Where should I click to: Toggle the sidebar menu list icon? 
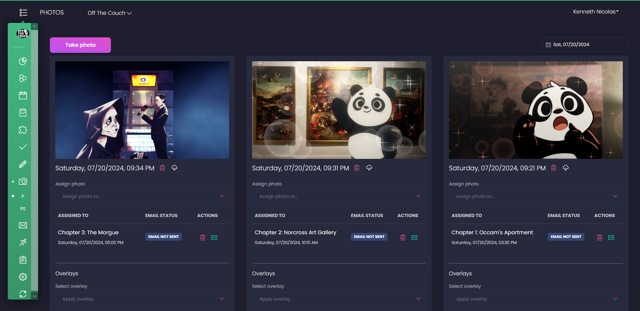tap(23, 12)
